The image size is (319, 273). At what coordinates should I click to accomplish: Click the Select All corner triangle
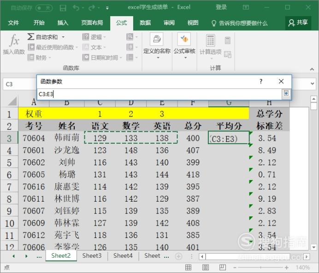coord(12,101)
